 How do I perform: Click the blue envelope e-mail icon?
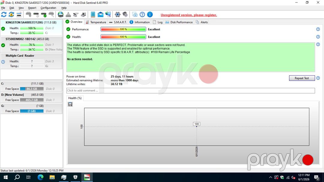tap(100, 14)
